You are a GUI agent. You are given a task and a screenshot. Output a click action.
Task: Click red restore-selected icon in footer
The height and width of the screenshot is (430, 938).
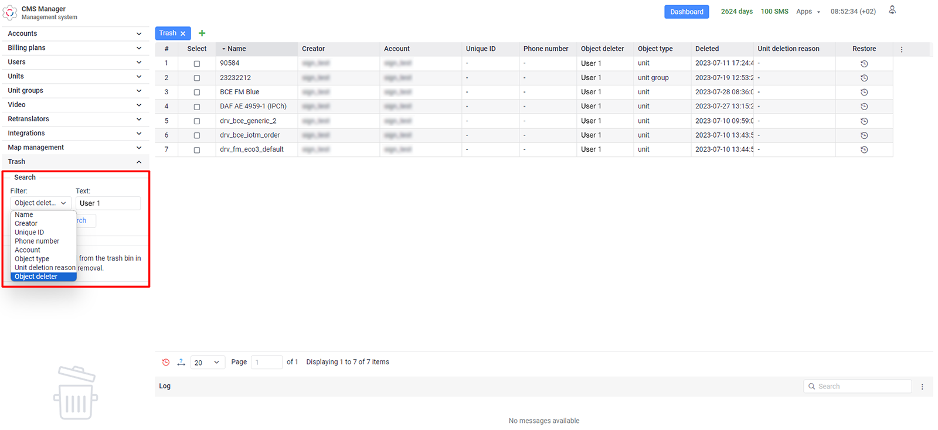pos(166,362)
